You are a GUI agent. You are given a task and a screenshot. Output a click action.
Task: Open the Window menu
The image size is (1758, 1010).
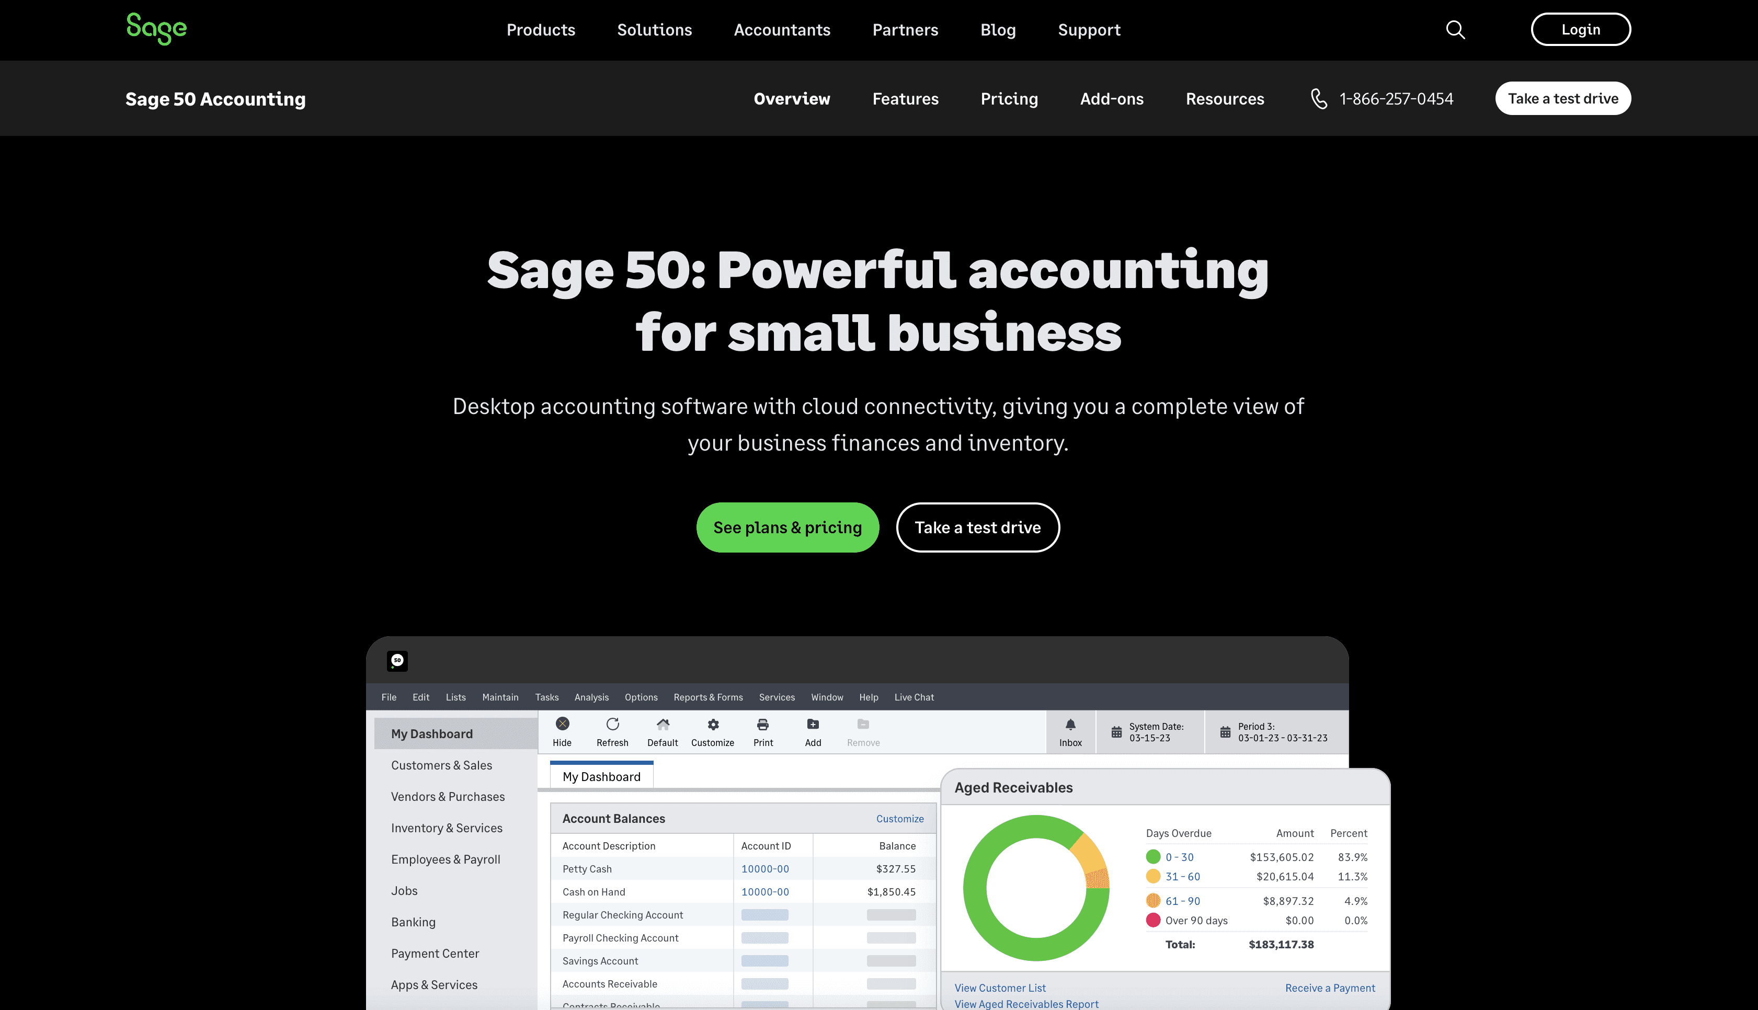(x=827, y=697)
